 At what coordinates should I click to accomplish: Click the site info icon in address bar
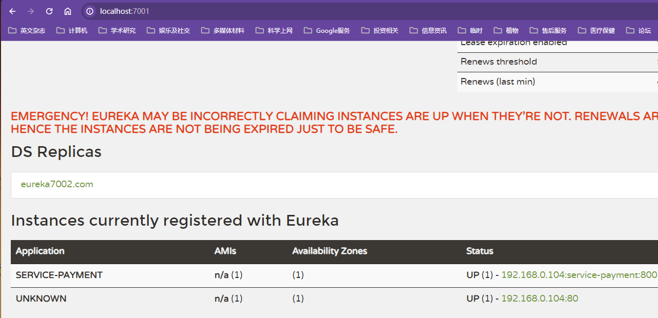[90, 11]
